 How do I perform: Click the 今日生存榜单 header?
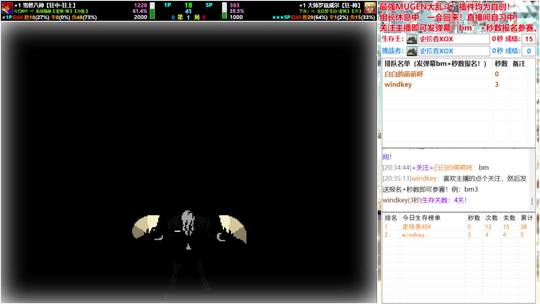pos(422,218)
